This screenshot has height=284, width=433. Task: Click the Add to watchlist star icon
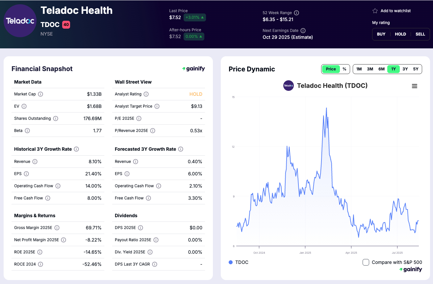click(x=375, y=11)
